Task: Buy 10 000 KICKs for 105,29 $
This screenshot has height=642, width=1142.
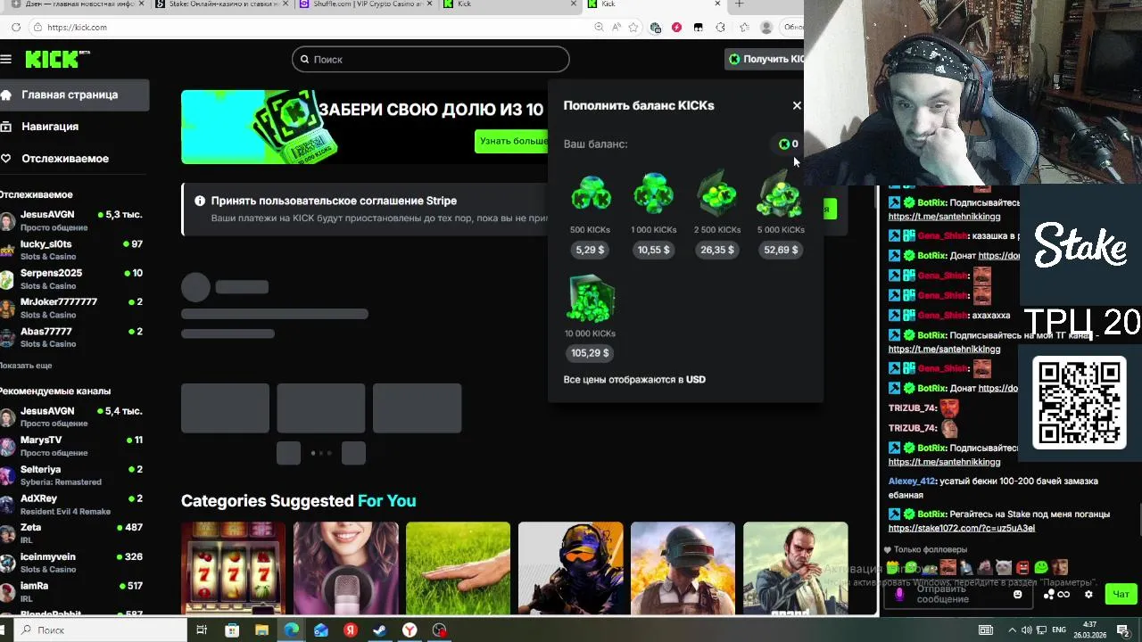Action: tap(590, 353)
